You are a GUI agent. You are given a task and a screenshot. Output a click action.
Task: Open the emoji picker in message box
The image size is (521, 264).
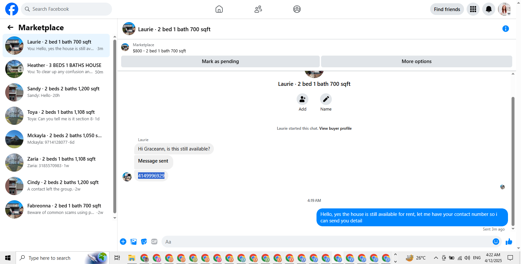pyautogui.click(x=496, y=242)
